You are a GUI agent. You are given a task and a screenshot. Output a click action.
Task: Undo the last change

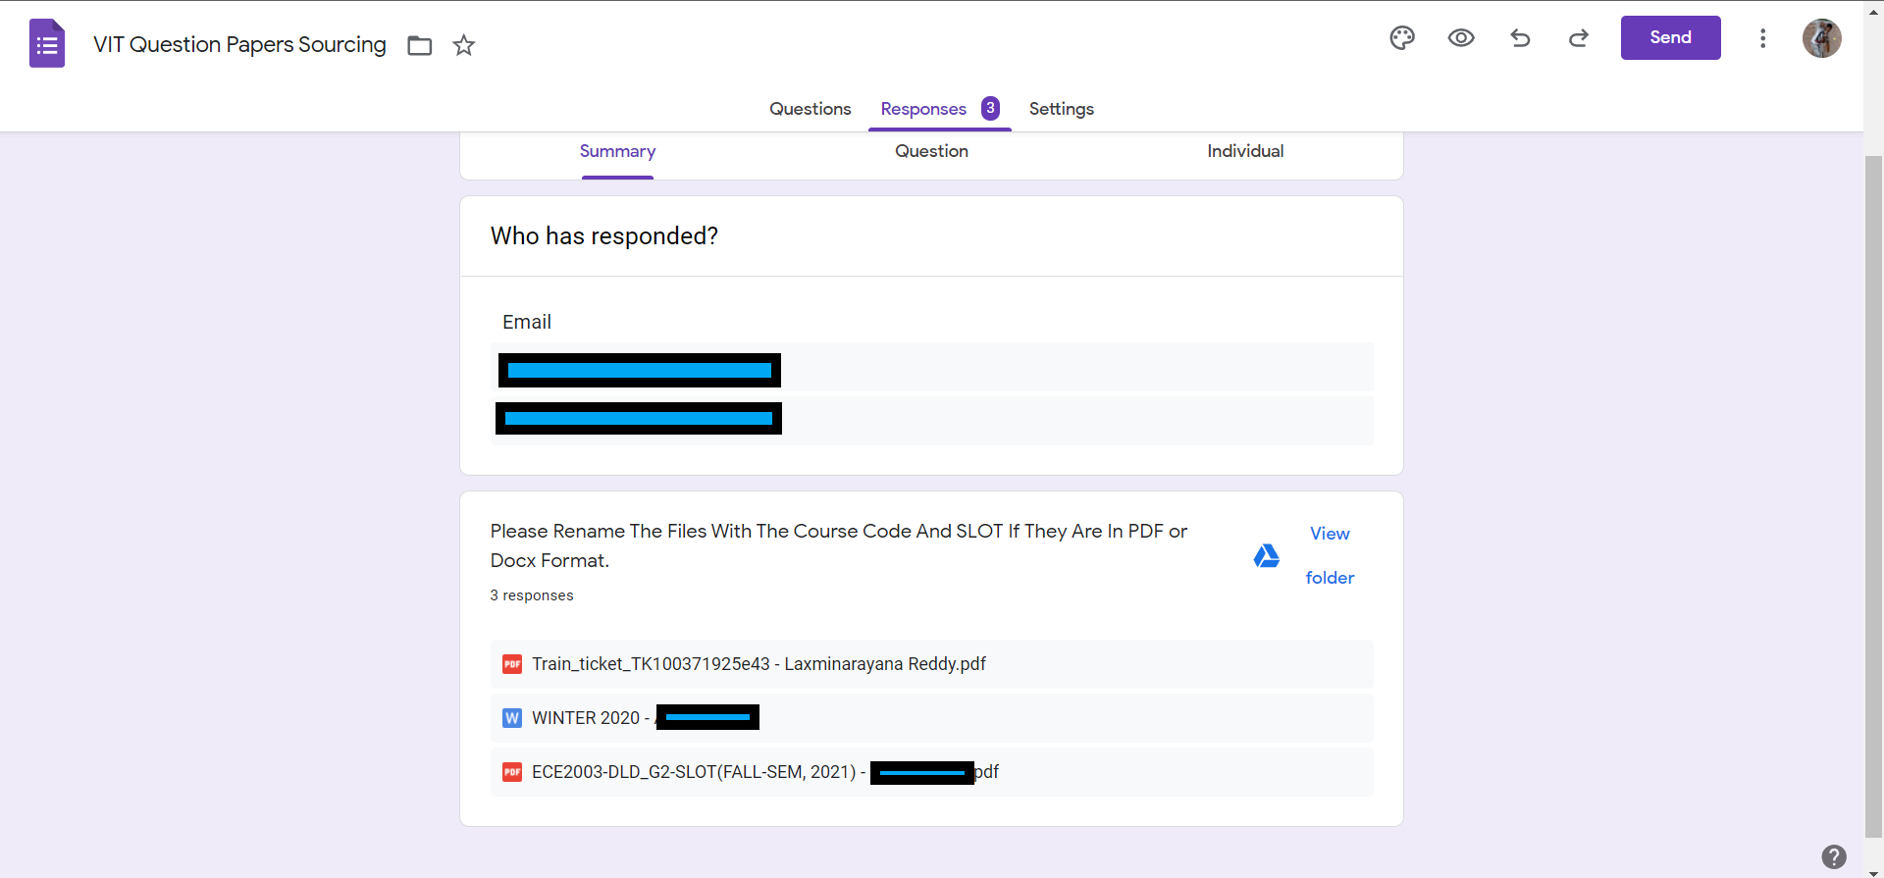[x=1520, y=38]
